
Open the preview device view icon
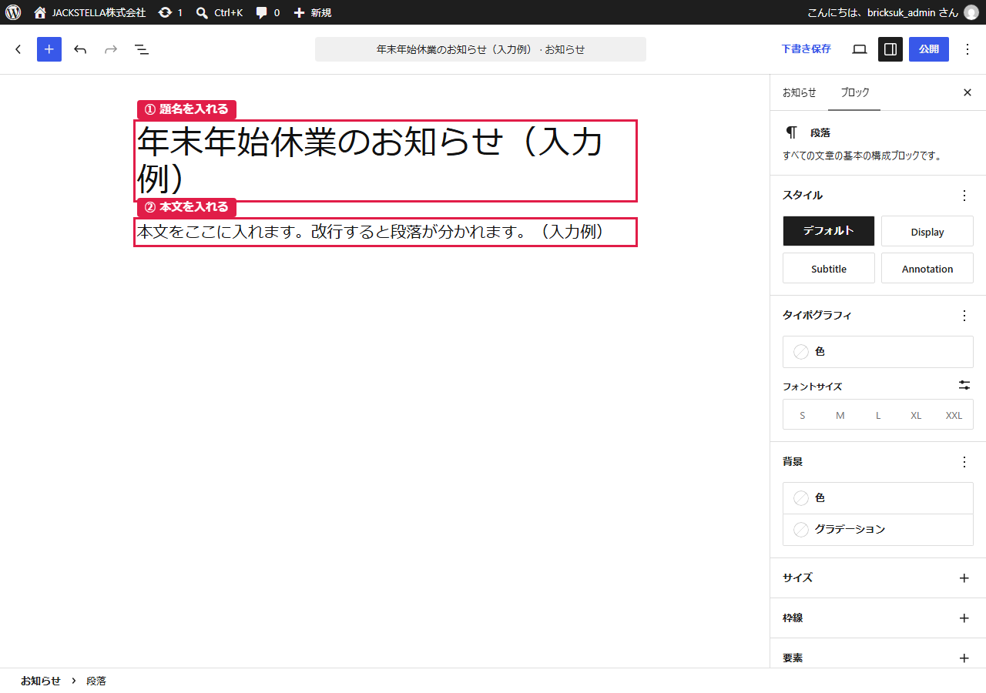pos(860,49)
